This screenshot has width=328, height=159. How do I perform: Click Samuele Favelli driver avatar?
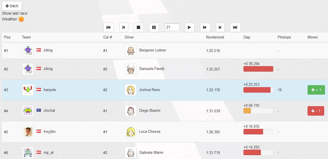tap(131, 69)
